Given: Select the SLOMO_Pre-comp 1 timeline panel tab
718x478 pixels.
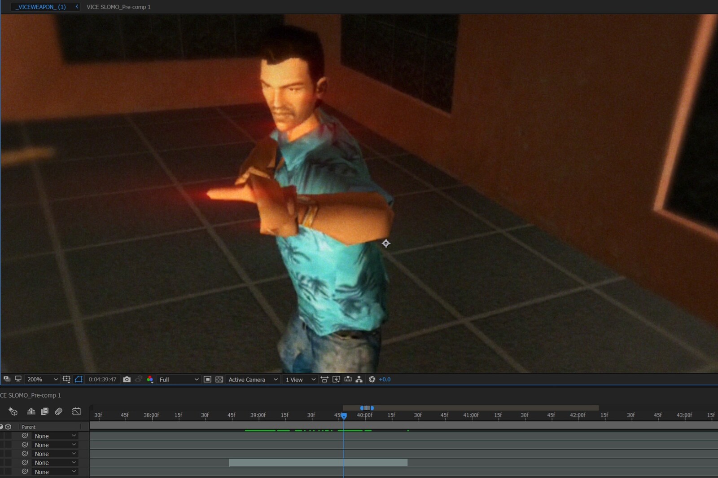Looking at the screenshot, I should (31, 395).
